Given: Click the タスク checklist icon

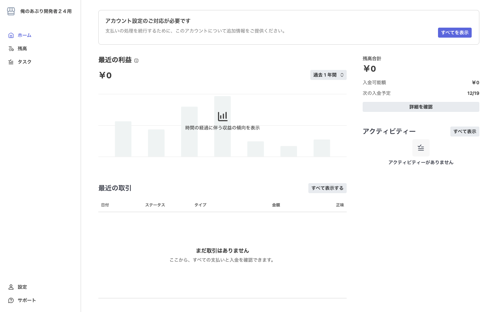Looking at the screenshot, I should click(x=11, y=62).
